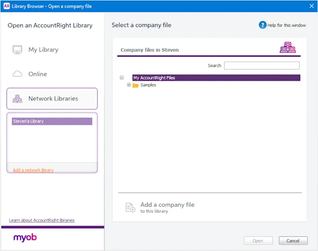
Task: Click the AR application icon in title bar
Action: click(x=6, y=6)
